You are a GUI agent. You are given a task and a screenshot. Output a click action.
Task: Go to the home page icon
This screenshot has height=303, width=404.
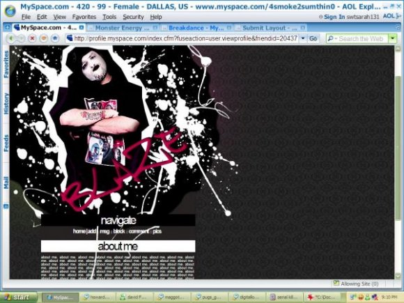click(55, 38)
